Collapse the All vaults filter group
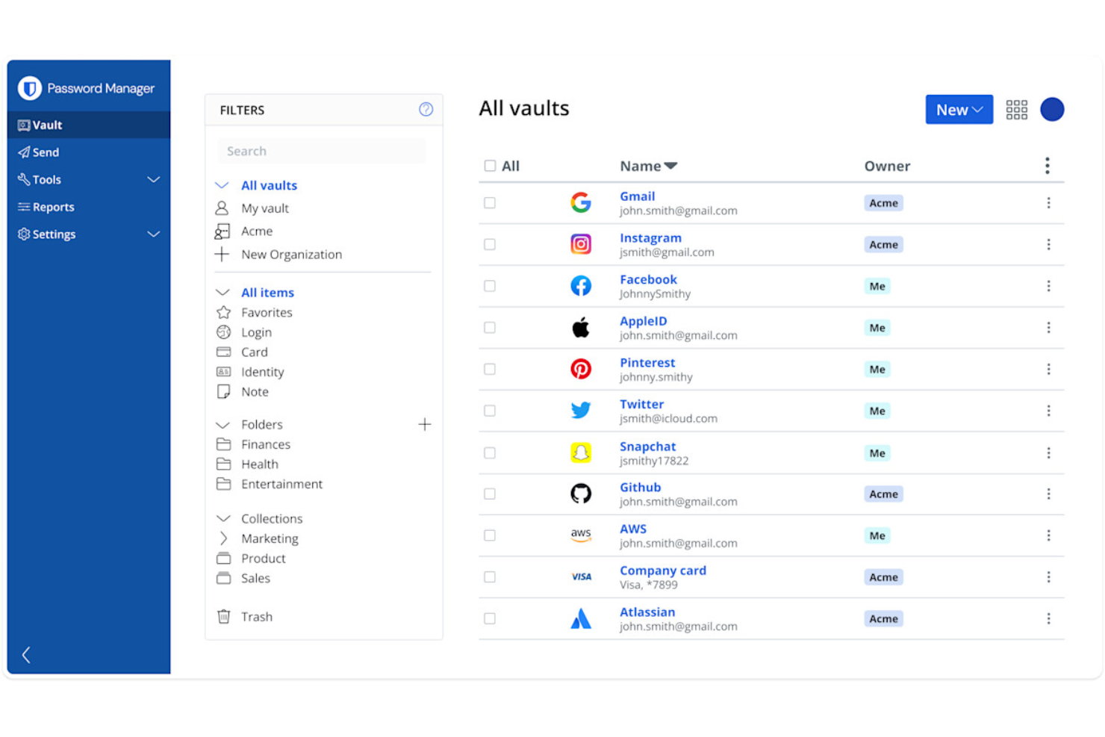 [x=222, y=184]
